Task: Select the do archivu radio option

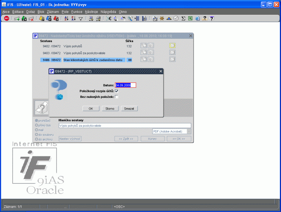Action: point(37,139)
